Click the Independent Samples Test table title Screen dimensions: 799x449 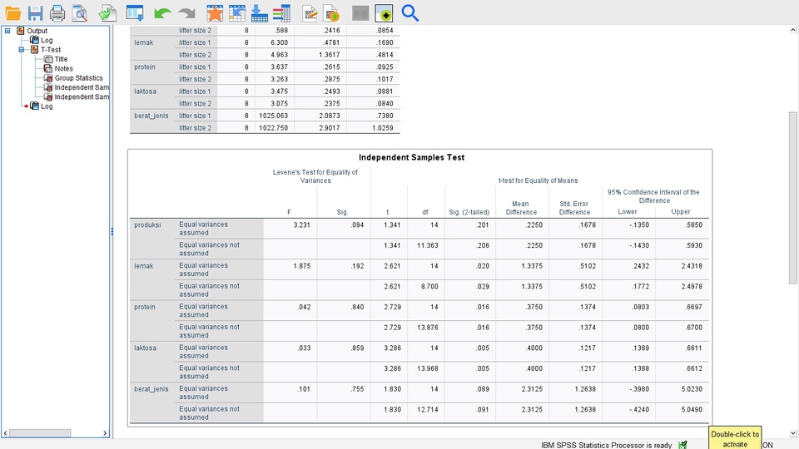point(411,157)
